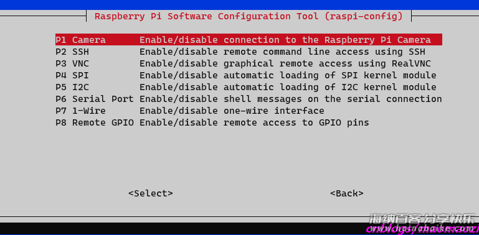Click 'remote command line access using SSH' description
Screen dimensions: 479x235
[x=324, y=52]
